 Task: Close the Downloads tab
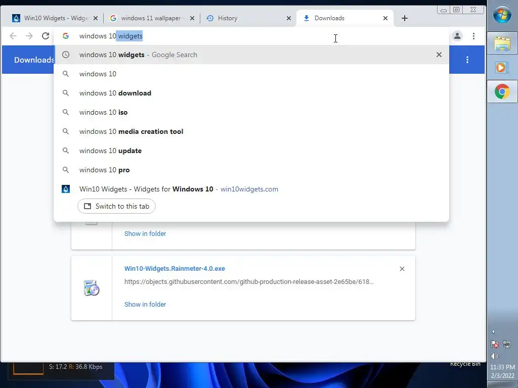385,18
